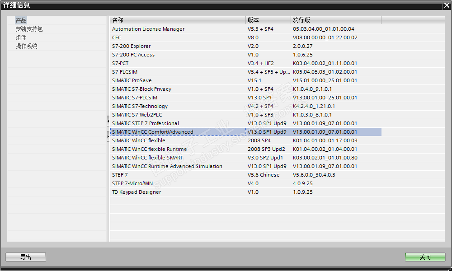The width and height of the screenshot is (452, 271).
Task: Click release 1.0.9.25 cell
Action: [x=336, y=192]
